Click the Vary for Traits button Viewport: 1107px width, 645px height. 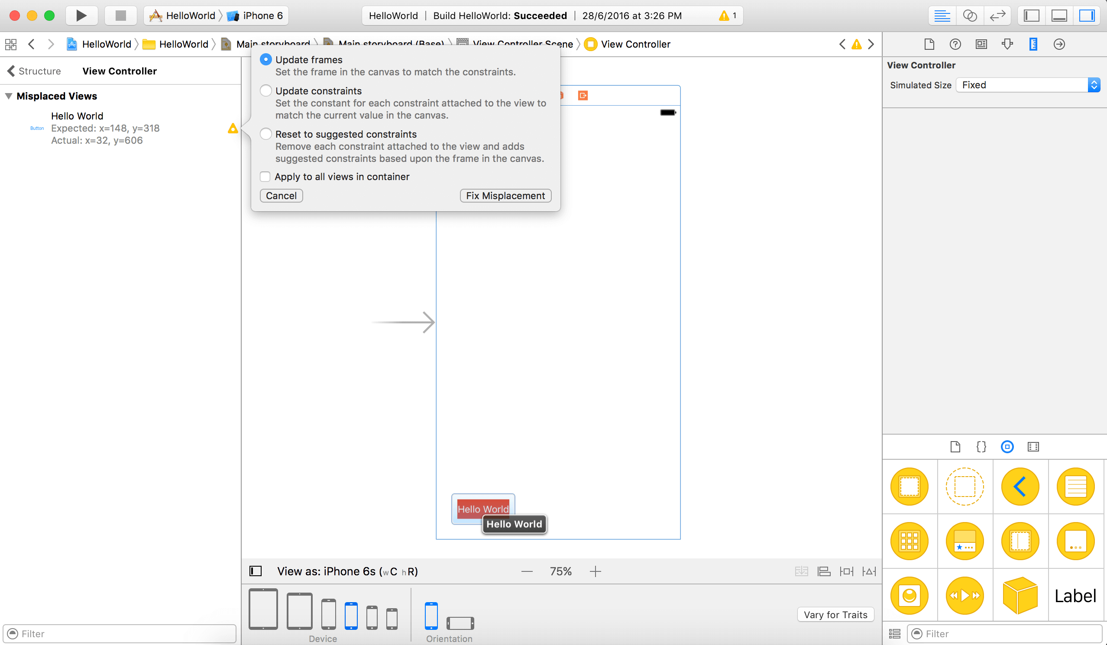coord(835,615)
